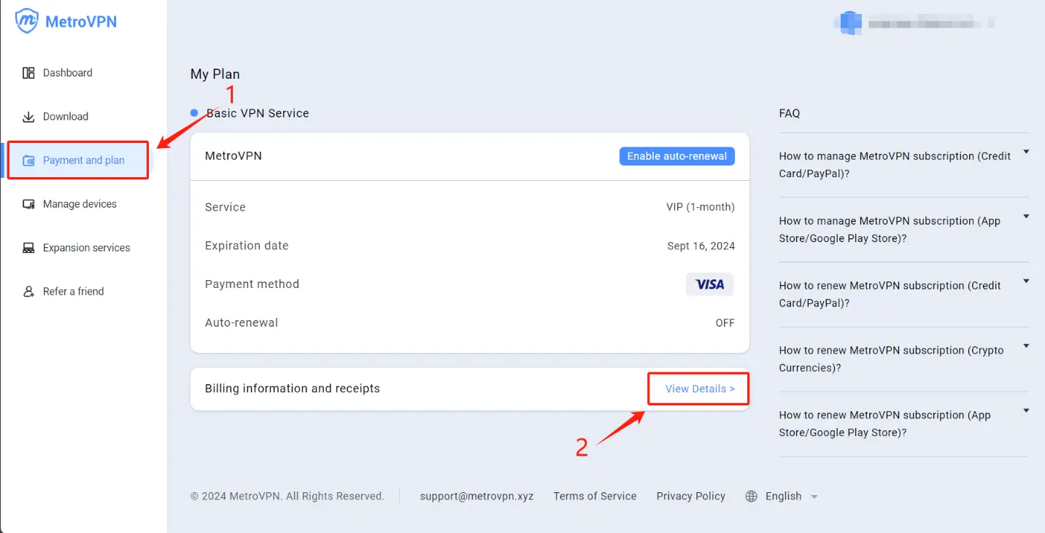Go to Manage devices menu item
This screenshot has height=533, width=1045.
click(80, 204)
